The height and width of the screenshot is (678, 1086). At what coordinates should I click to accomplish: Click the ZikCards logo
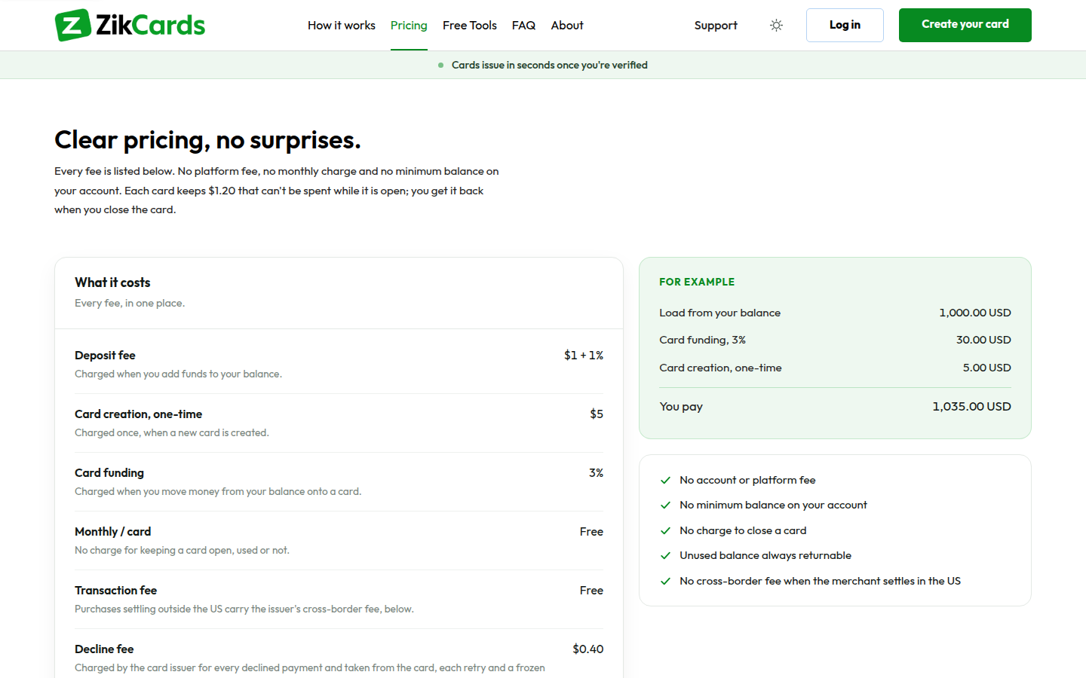pyautogui.click(x=130, y=25)
